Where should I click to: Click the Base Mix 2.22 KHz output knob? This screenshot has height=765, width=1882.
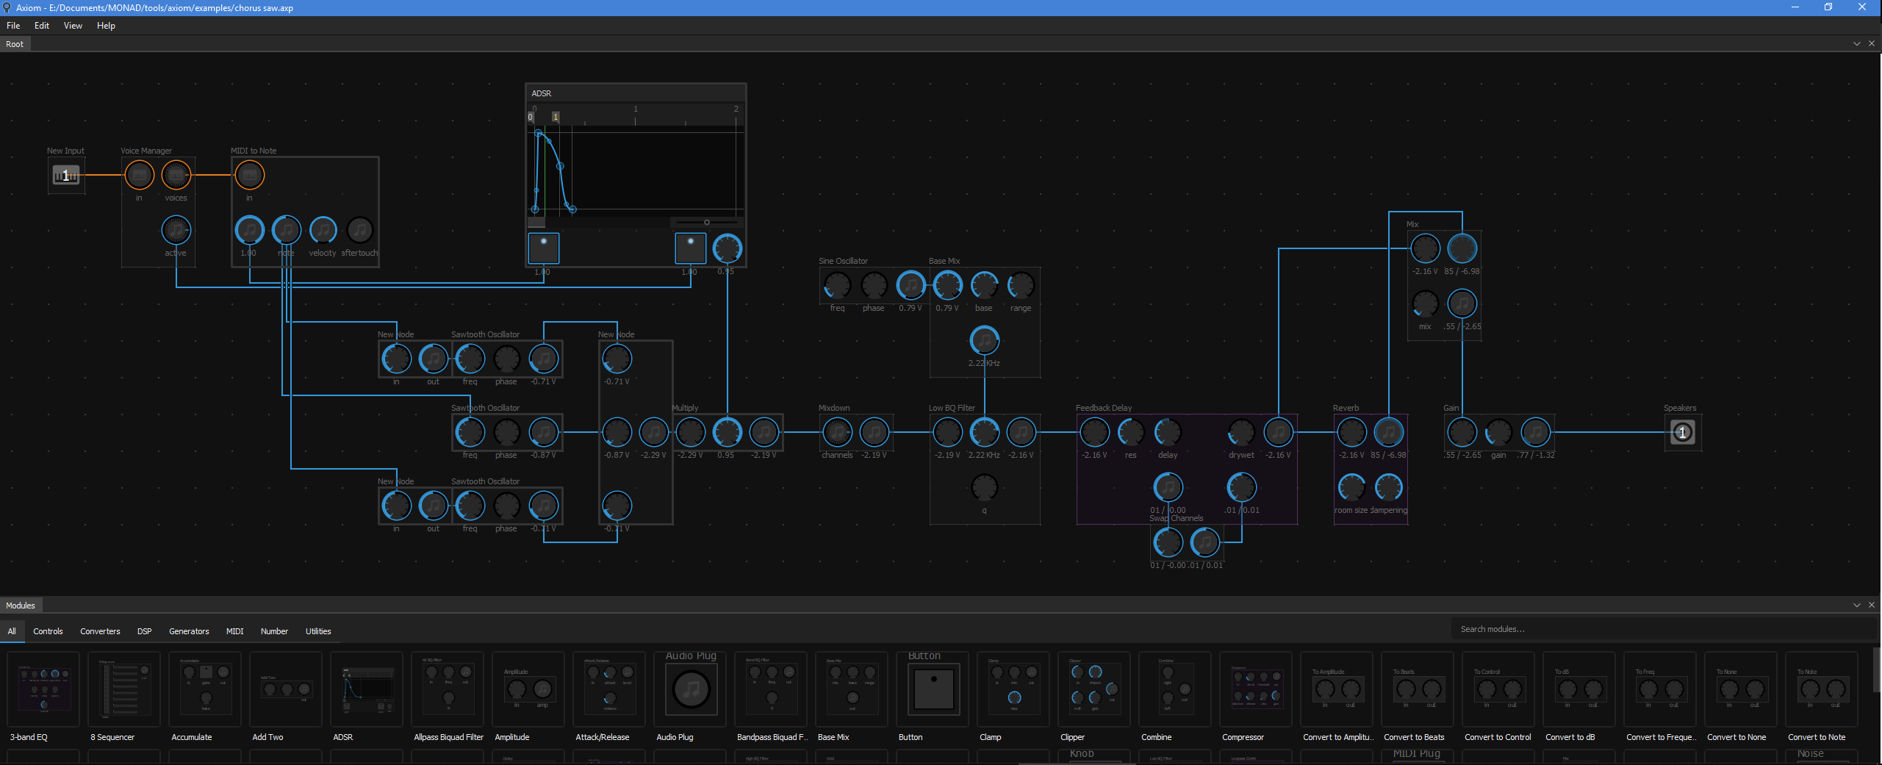984,340
